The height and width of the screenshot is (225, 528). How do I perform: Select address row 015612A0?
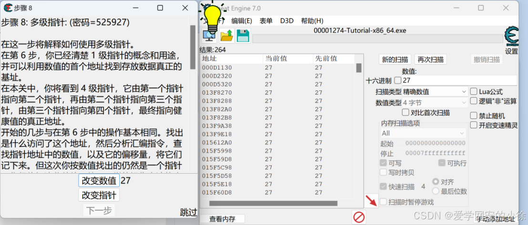(x=278, y=142)
